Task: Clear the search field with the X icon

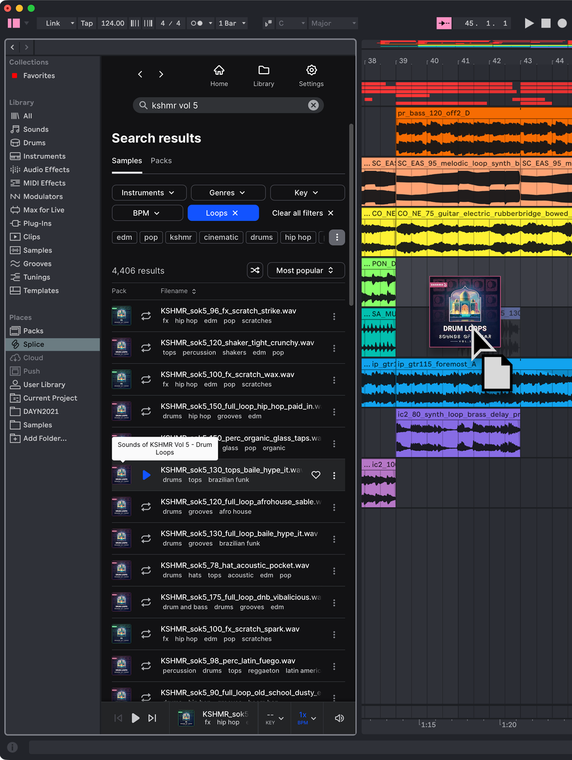Action: click(313, 105)
